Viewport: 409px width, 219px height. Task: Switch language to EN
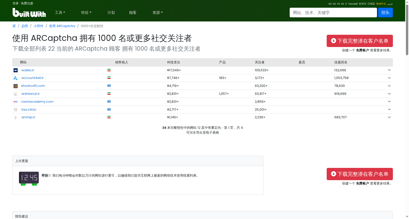330,4
